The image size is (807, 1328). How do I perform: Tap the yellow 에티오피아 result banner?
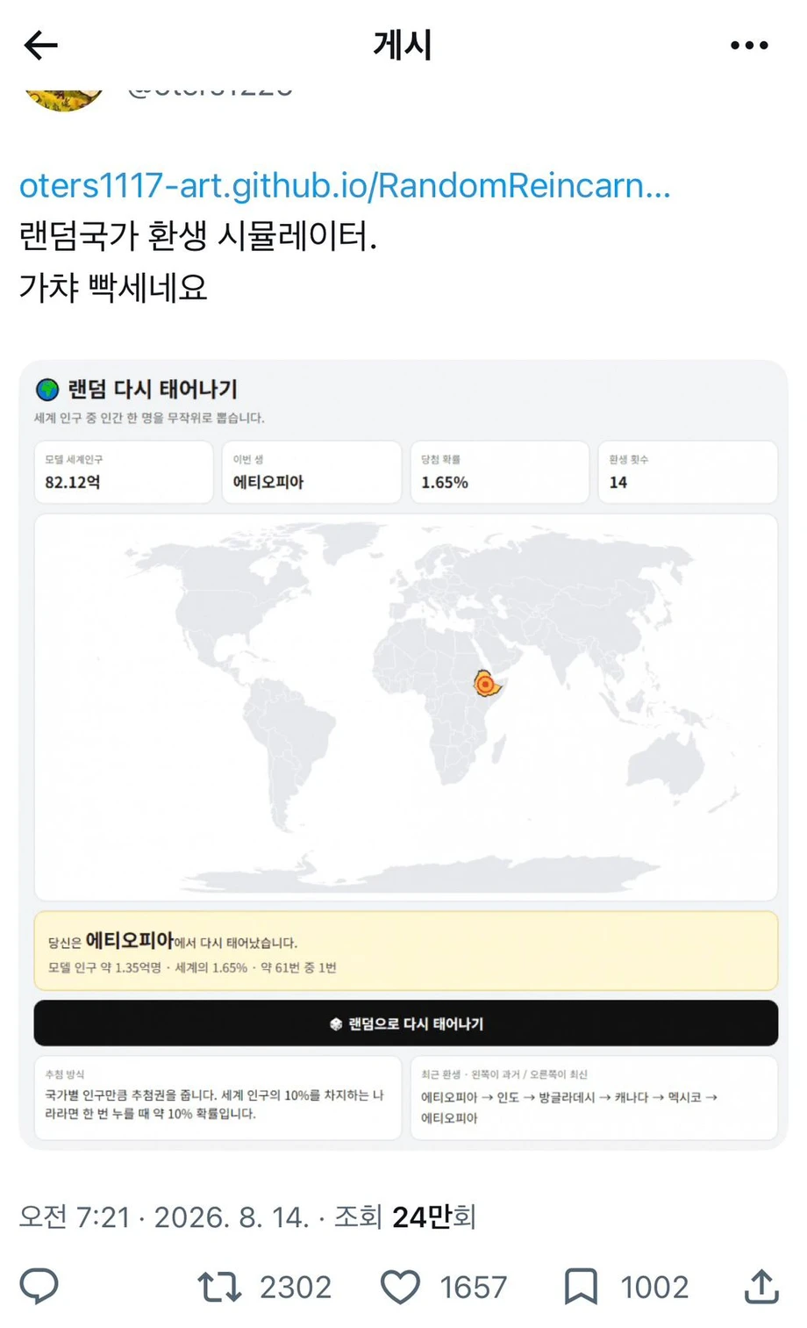pyautogui.click(x=406, y=951)
